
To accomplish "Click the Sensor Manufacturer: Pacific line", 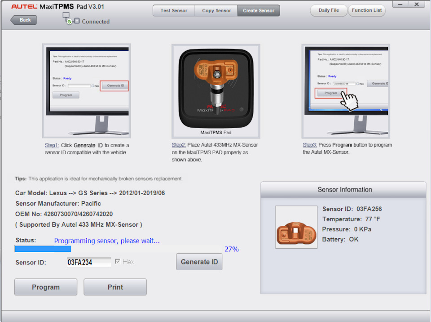I will pyautogui.click(x=58, y=204).
